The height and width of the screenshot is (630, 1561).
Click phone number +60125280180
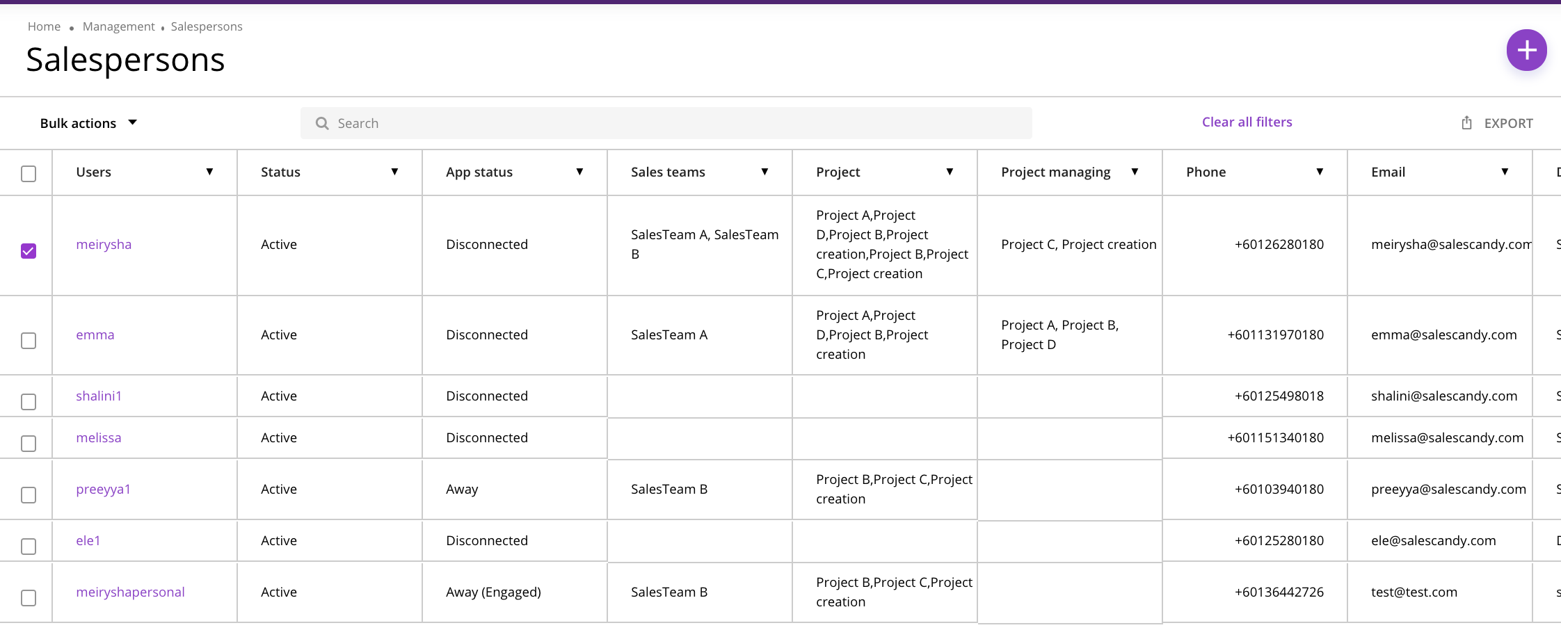click(x=1279, y=540)
